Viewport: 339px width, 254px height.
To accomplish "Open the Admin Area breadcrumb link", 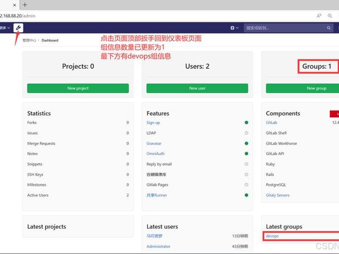I will [x=29, y=40].
